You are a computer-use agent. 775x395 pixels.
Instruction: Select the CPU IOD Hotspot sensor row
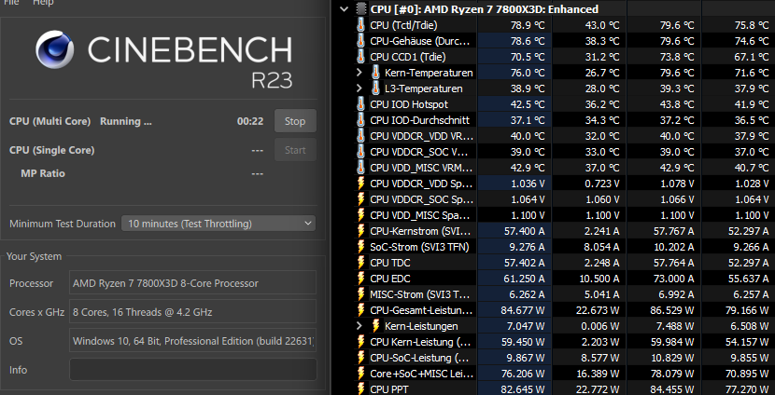565,104
